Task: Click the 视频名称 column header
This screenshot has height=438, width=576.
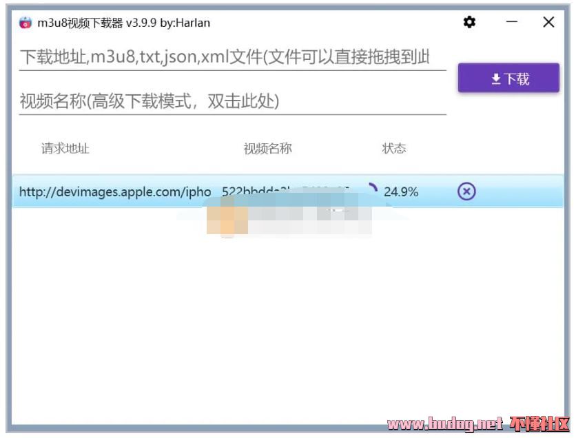Action: pyautogui.click(x=268, y=148)
